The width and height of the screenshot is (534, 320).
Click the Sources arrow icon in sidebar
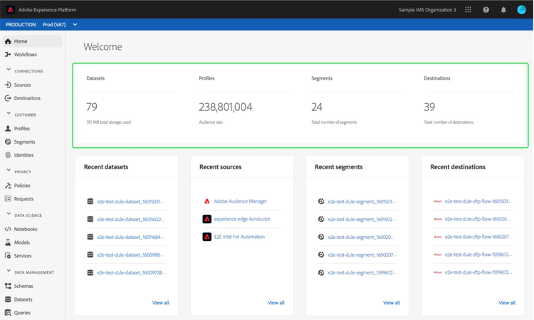(x=8, y=85)
